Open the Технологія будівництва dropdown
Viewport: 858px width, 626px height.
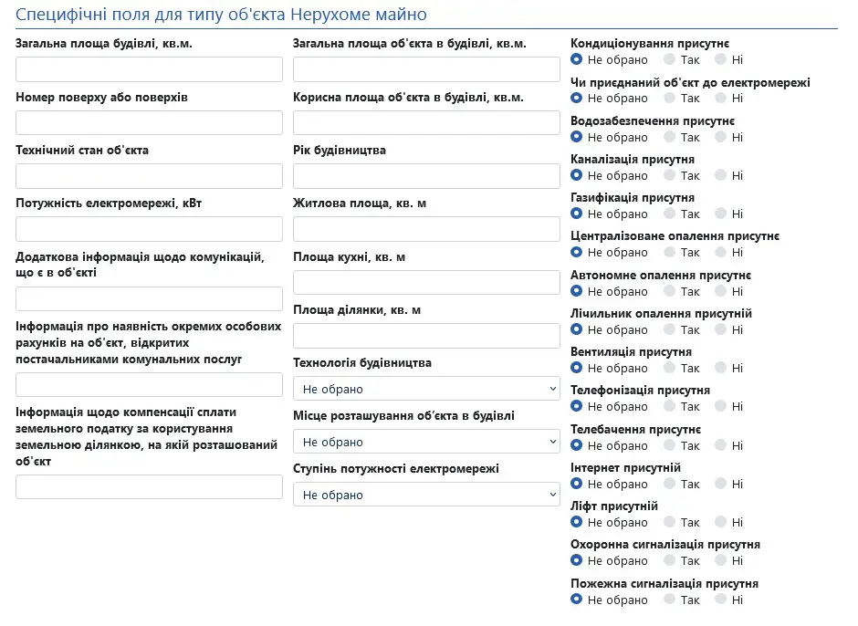[426, 389]
